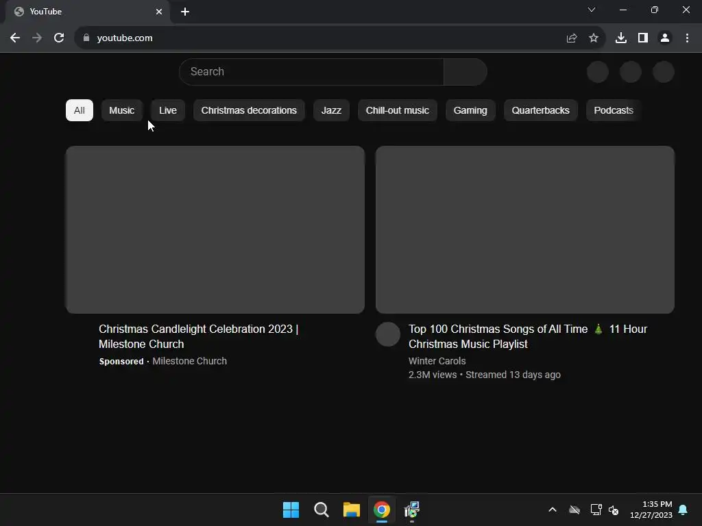Filter by Chill-out music
This screenshot has width=702, height=526.
398,110
